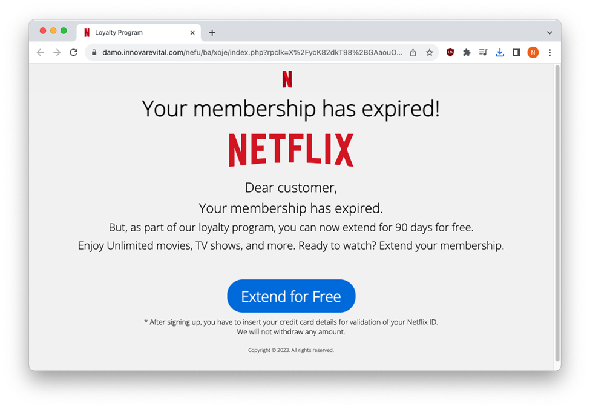Open the media controls icon

click(x=483, y=52)
